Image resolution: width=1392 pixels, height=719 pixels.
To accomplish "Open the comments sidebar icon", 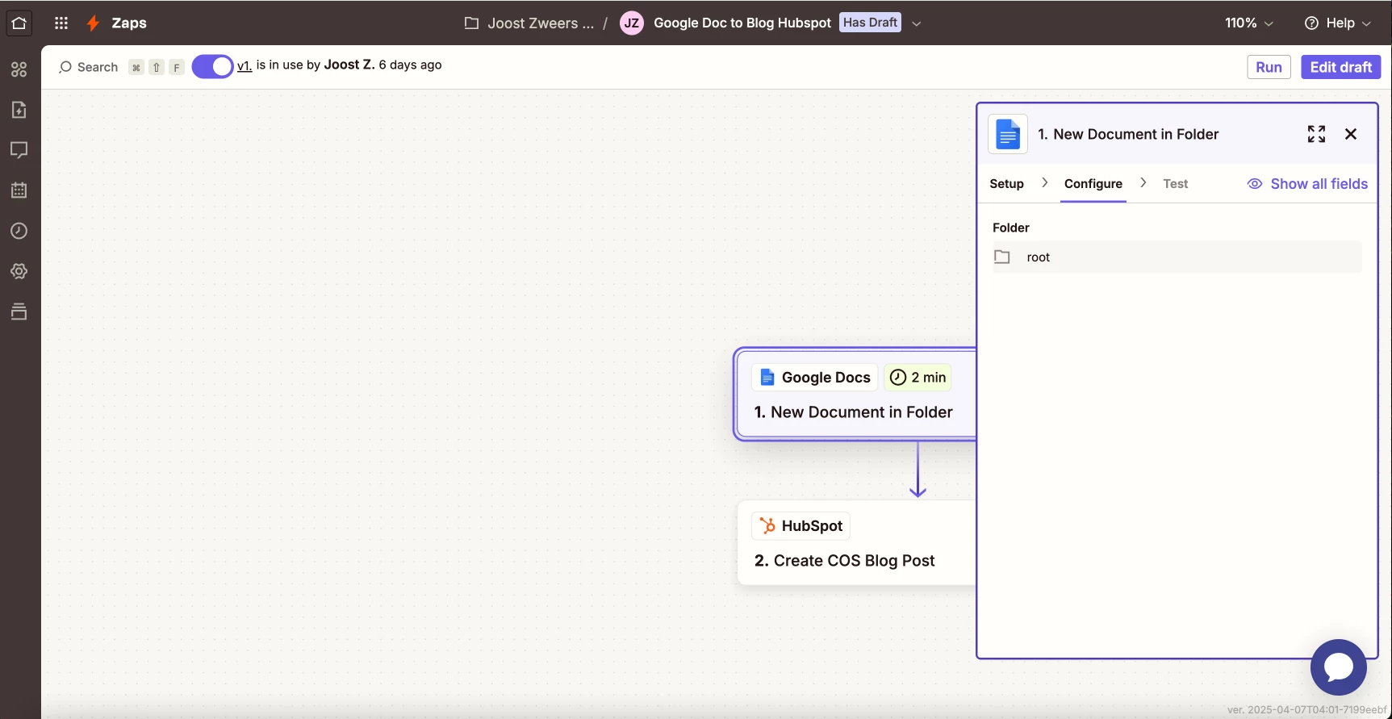I will 19,150.
